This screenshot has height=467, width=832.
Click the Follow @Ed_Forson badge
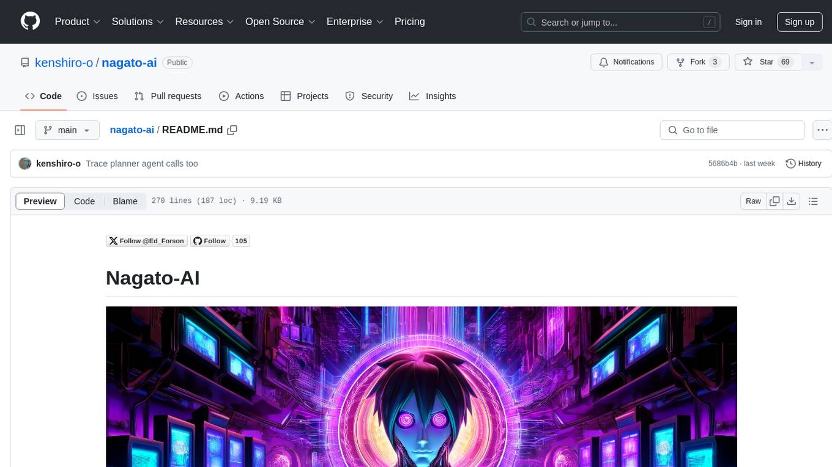coord(147,241)
